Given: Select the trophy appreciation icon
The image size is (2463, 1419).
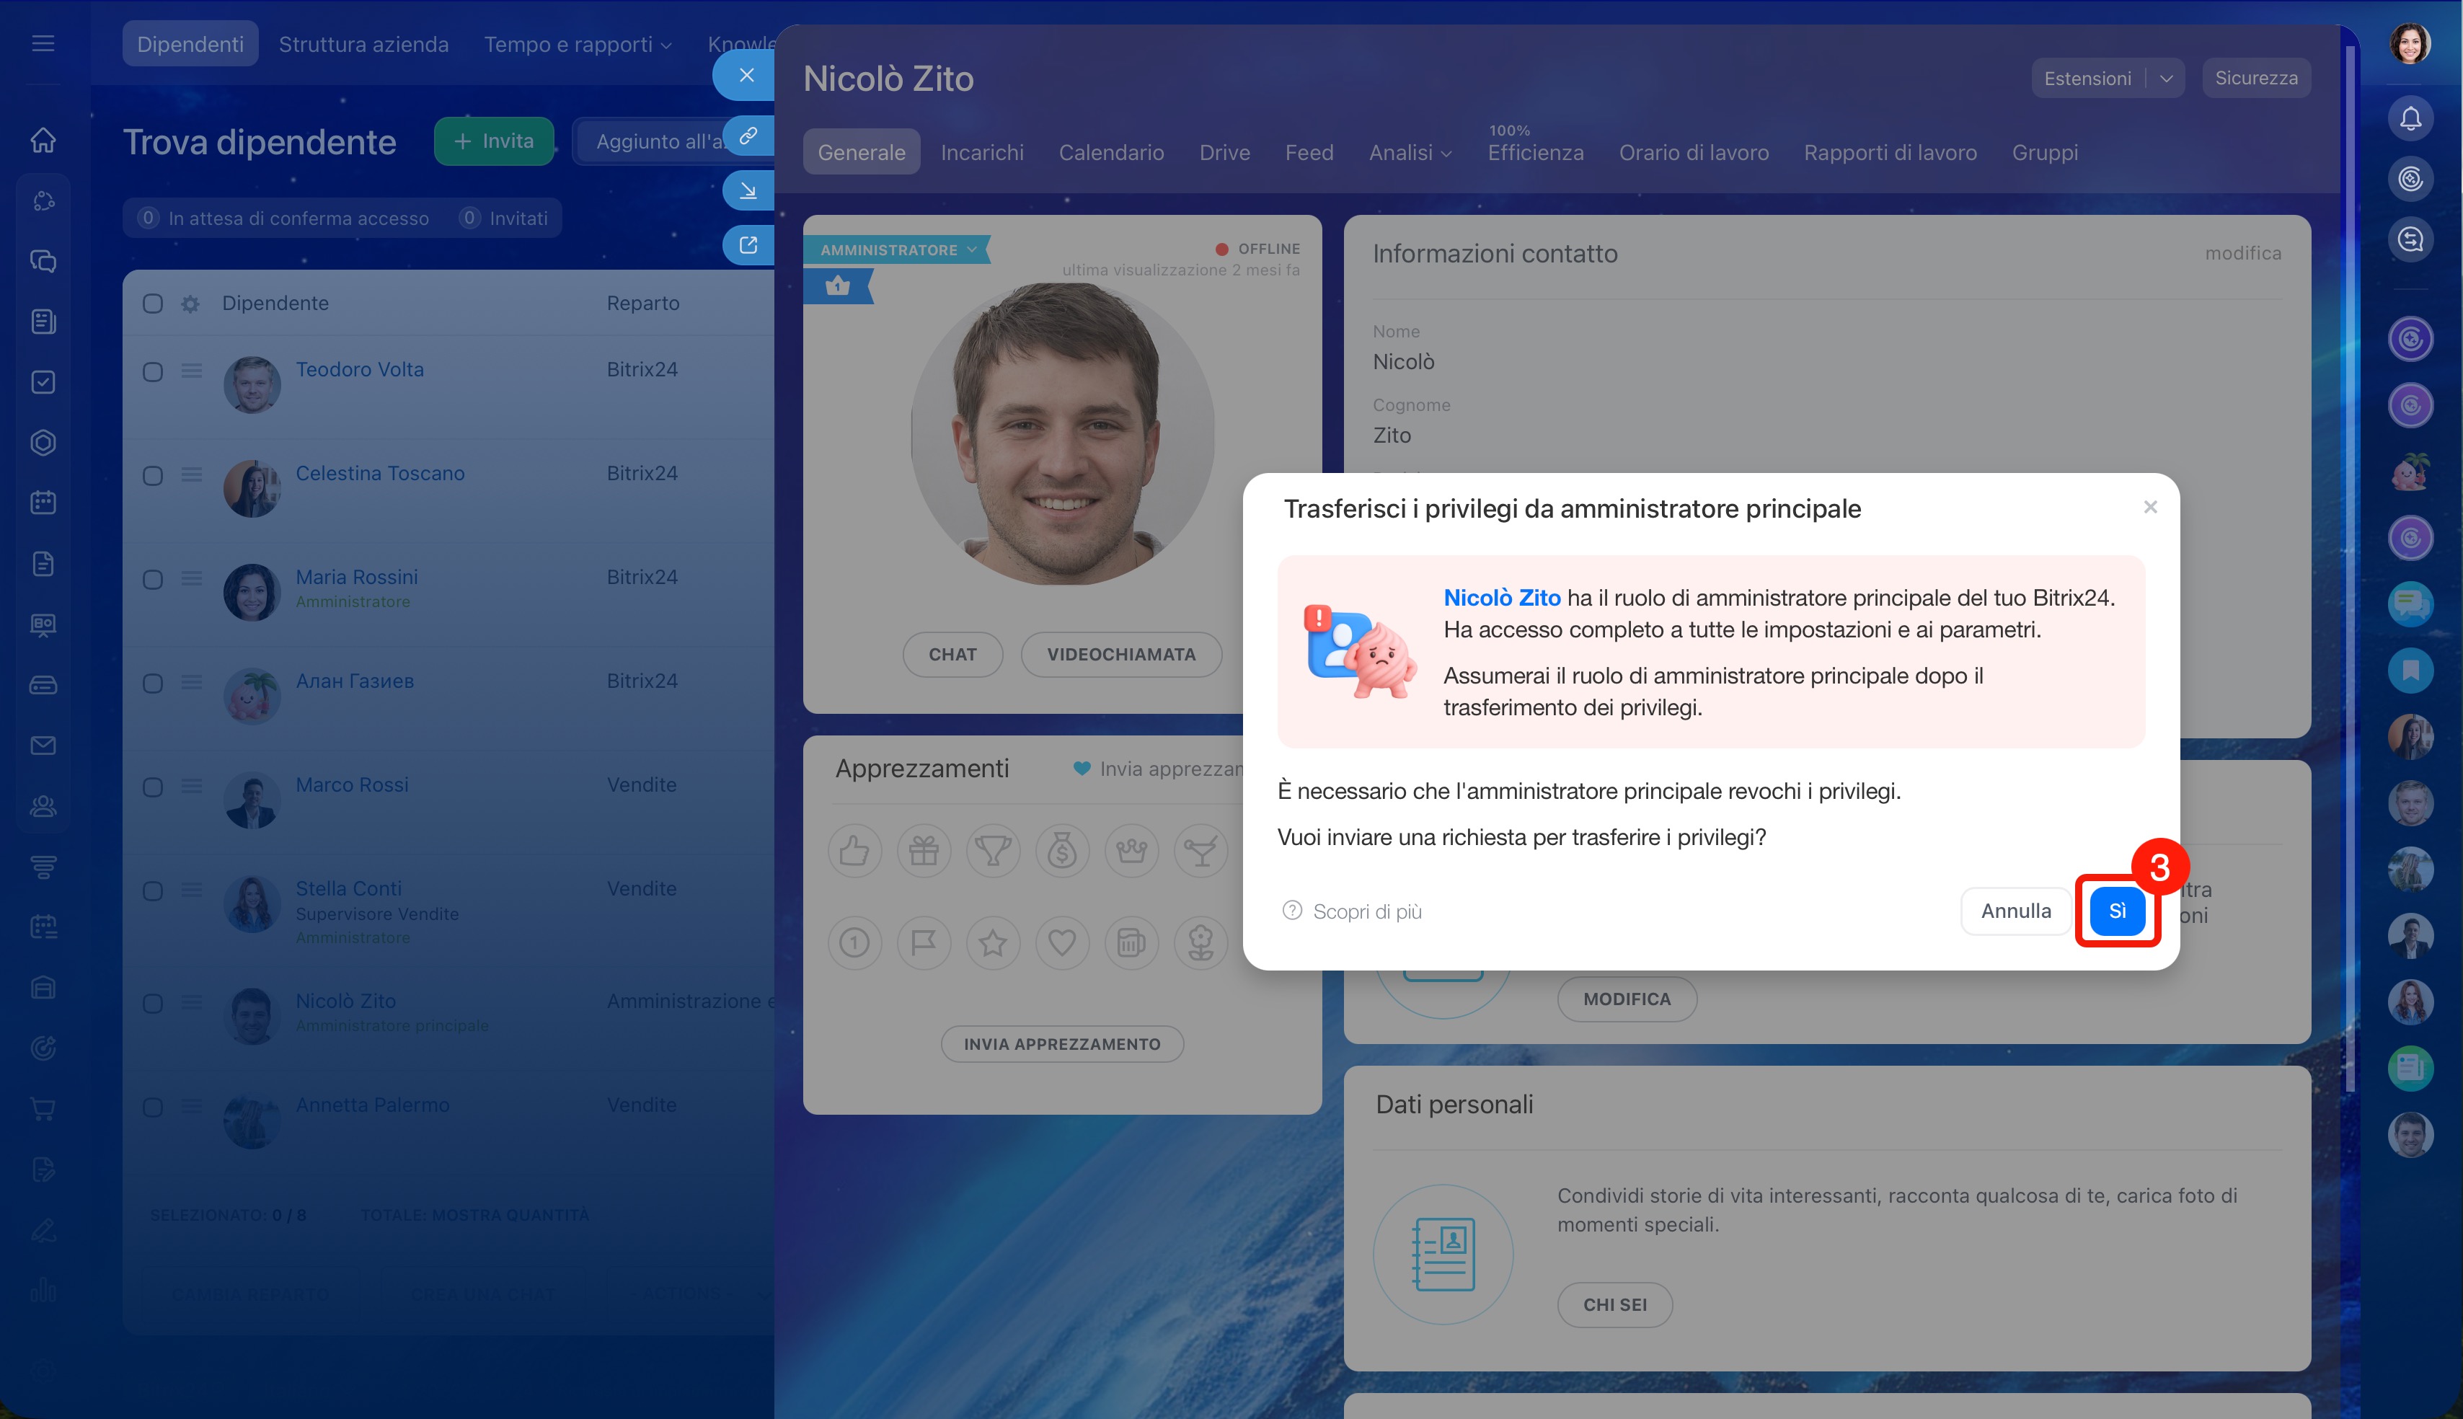Looking at the screenshot, I should (992, 851).
